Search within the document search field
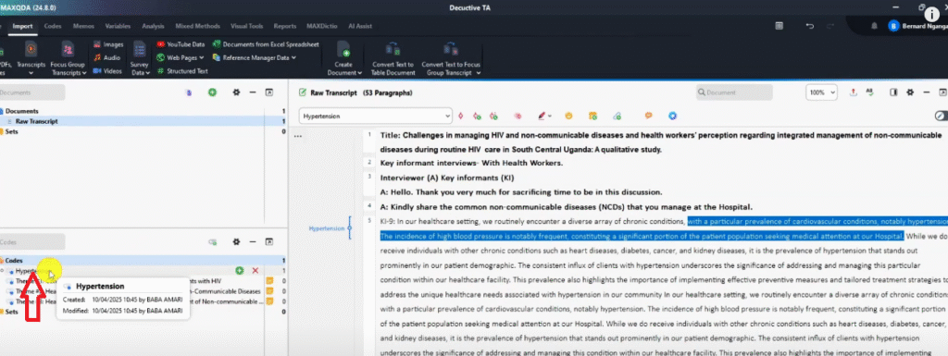Screen dimensions: 948x356 click(x=733, y=92)
